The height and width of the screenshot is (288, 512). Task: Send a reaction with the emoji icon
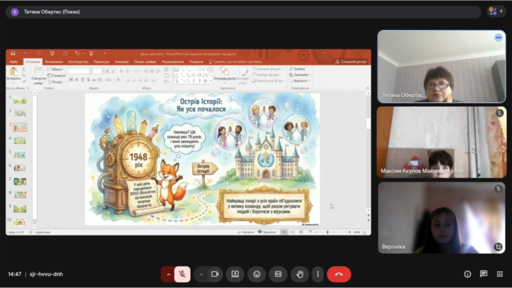click(257, 274)
